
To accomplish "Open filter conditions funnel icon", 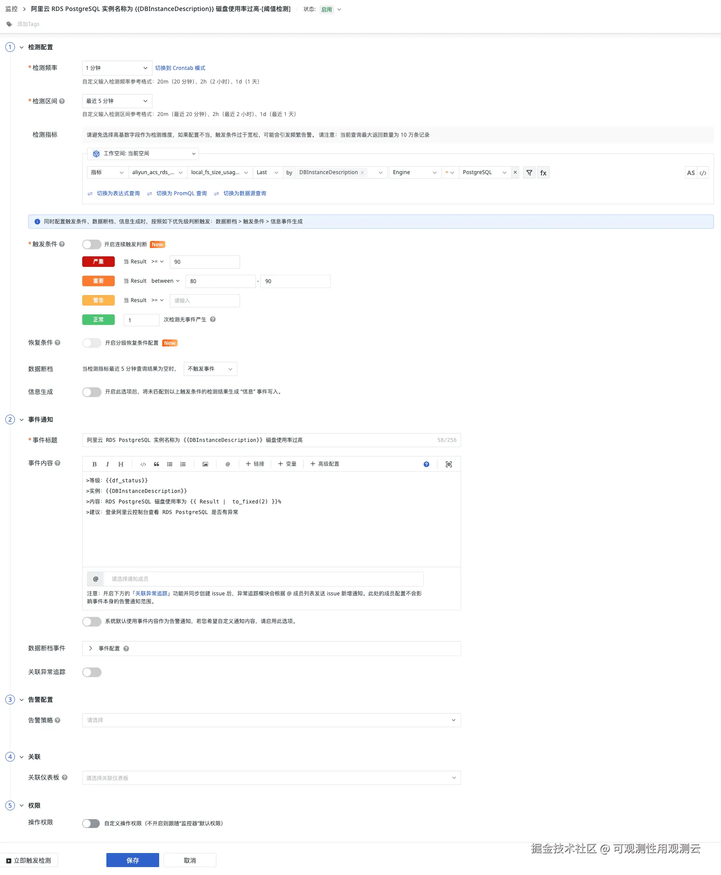I will click(529, 173).
